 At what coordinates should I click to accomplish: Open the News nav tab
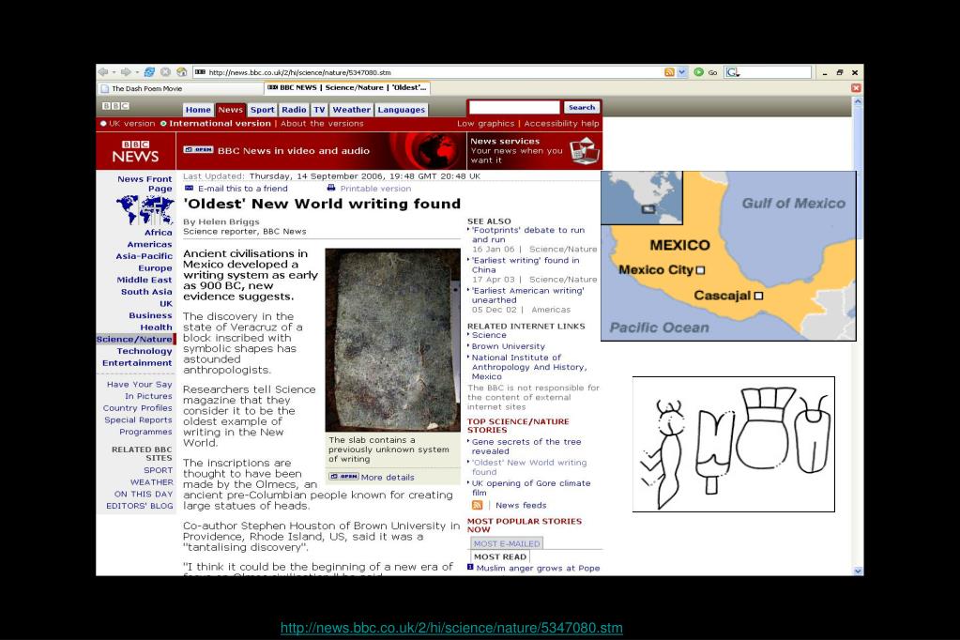(x=230, y=110)
